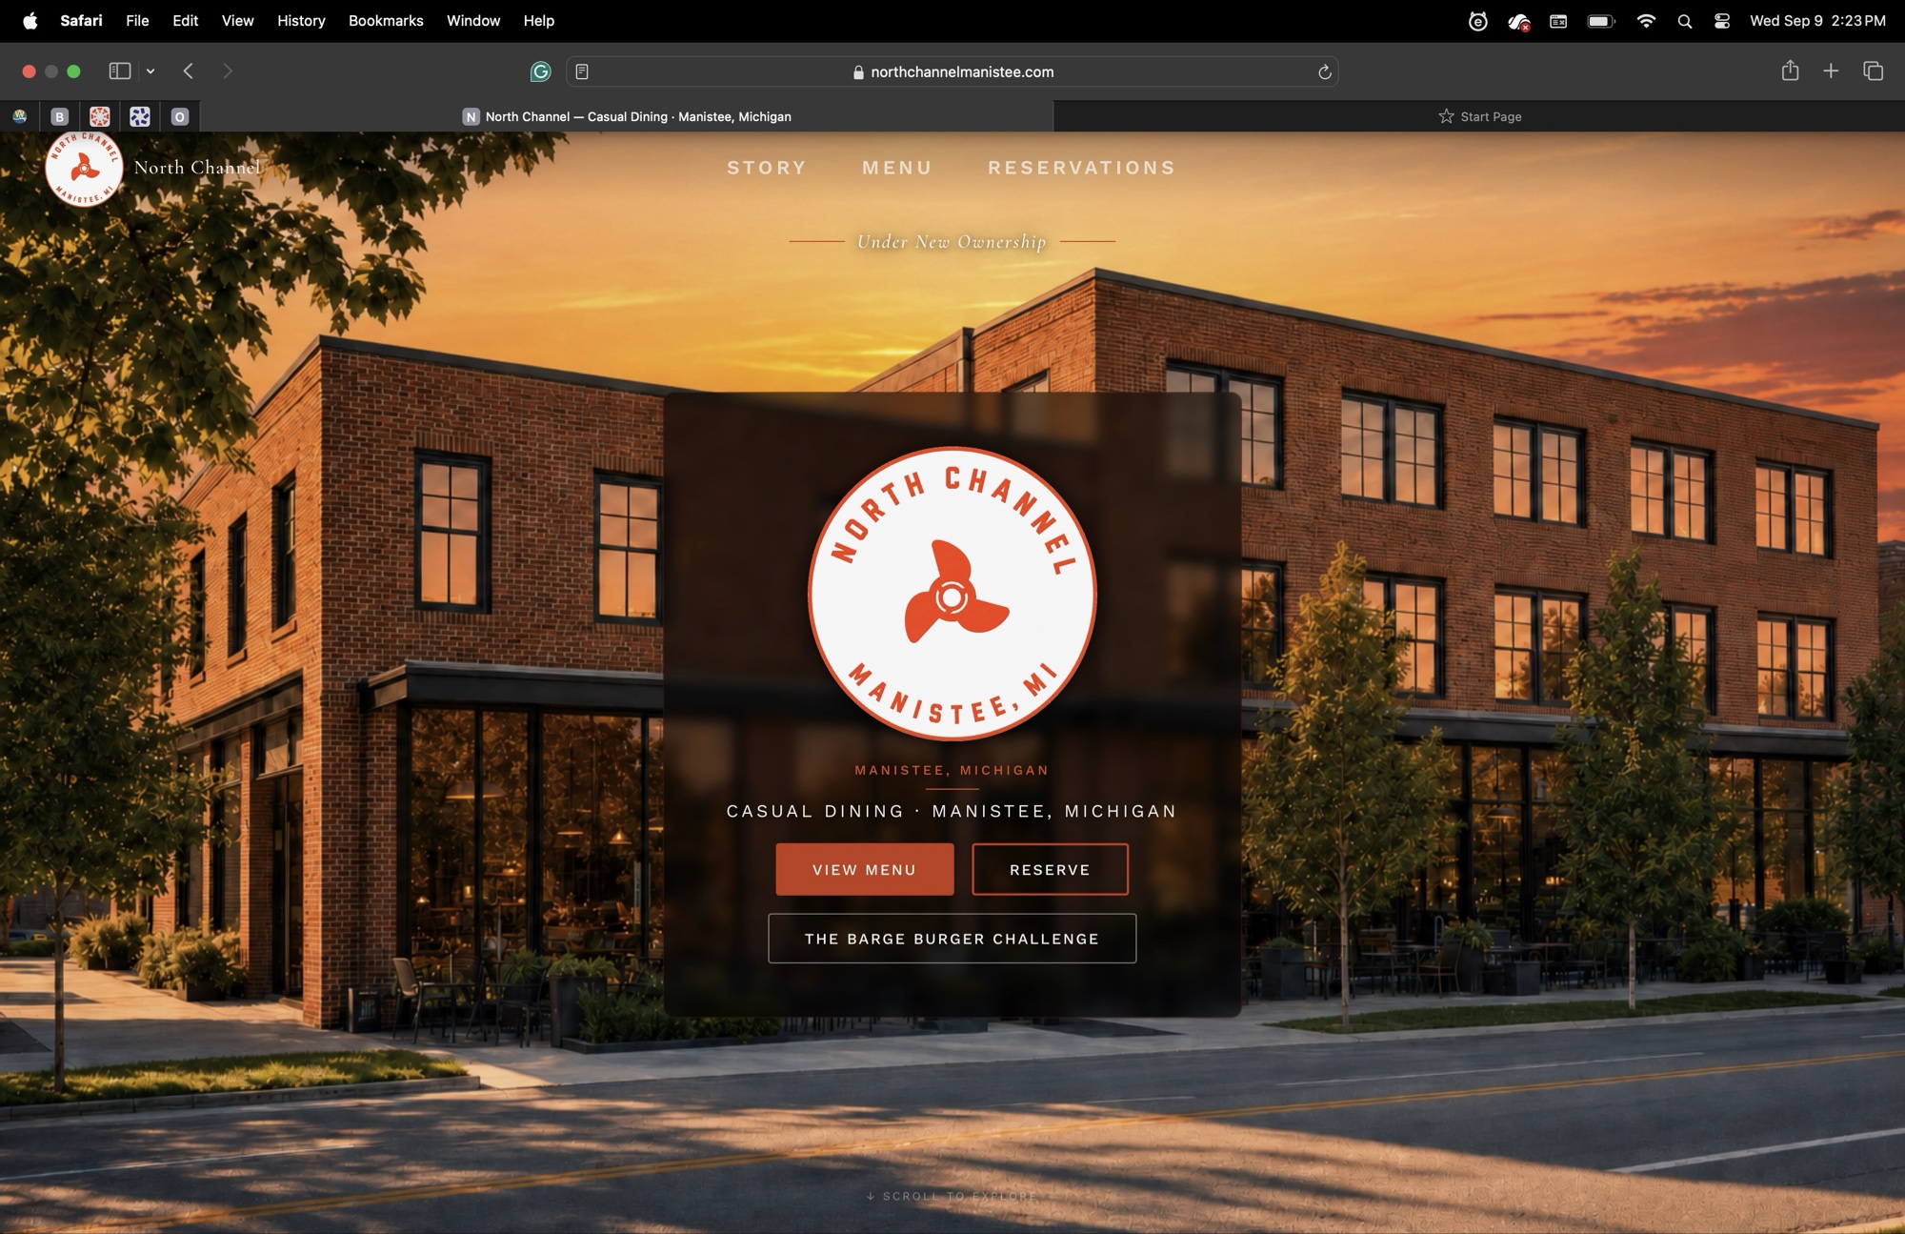Open the Safari menu
This screenshot has height=1234, width=1905.
click(x=81, y=21)
